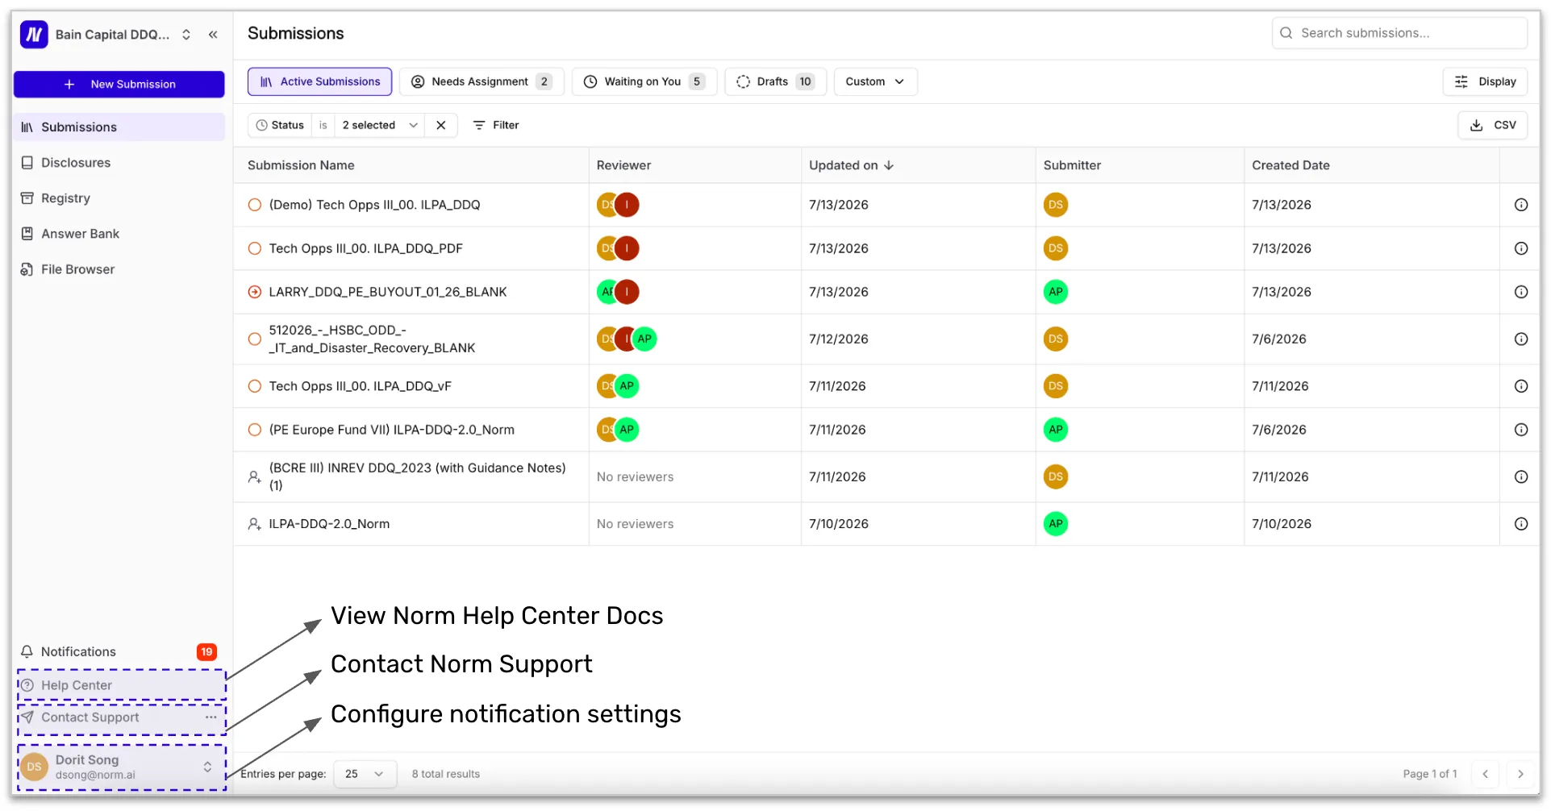
Task: Open the Answer Bank section
Action: click(119, 234)
